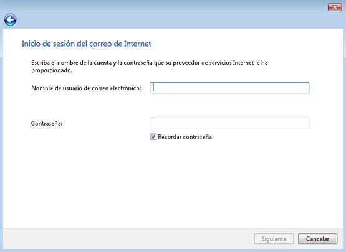
Task: Click the blank space between the username and password fields
Action: (x=229, y=106)
